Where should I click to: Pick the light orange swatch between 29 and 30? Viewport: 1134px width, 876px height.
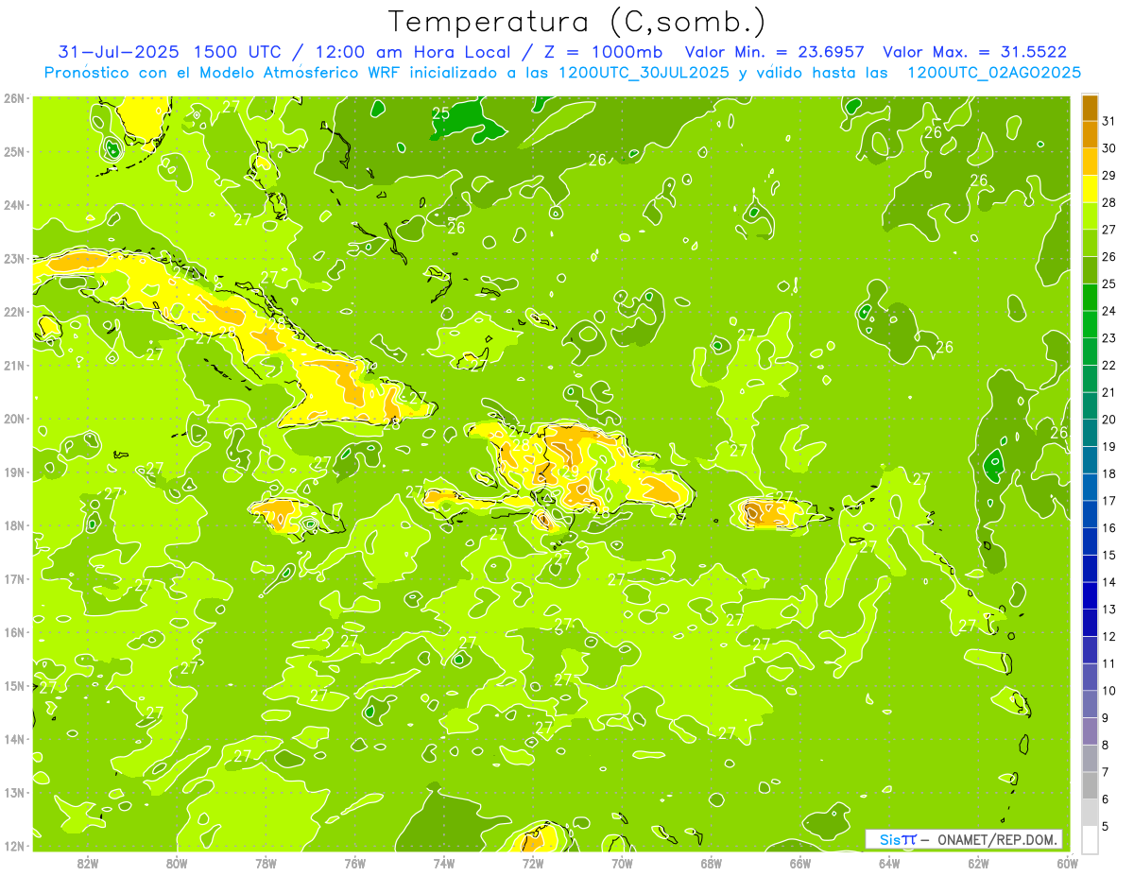click(x=1090, y=162)
